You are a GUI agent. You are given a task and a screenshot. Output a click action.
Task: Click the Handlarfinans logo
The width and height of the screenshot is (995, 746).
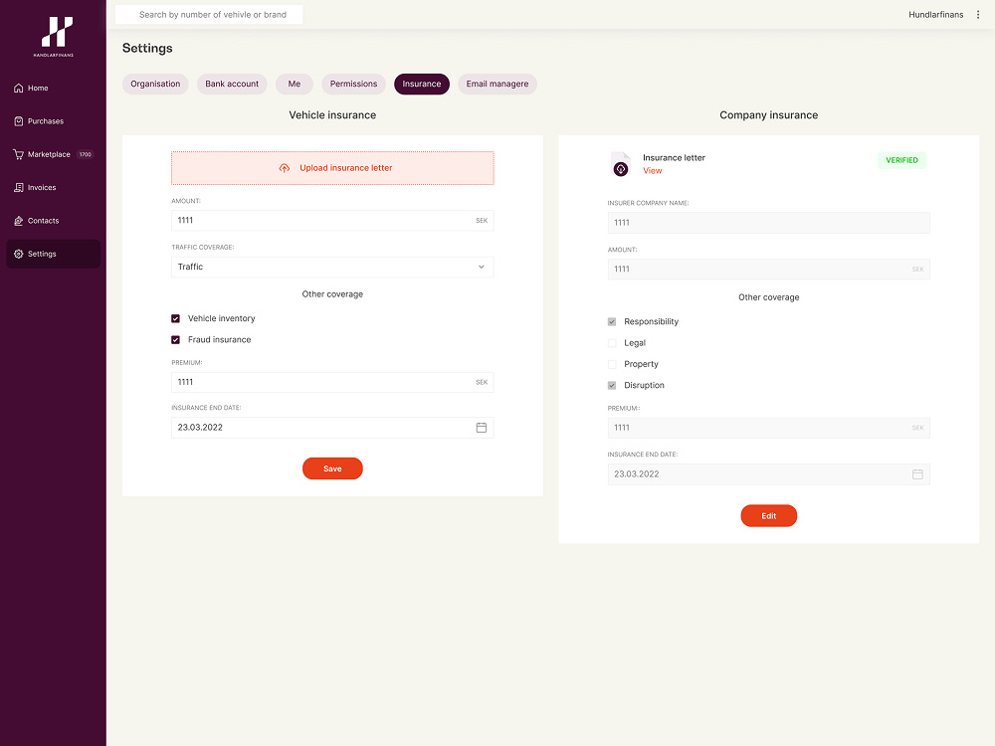(54, 36)
